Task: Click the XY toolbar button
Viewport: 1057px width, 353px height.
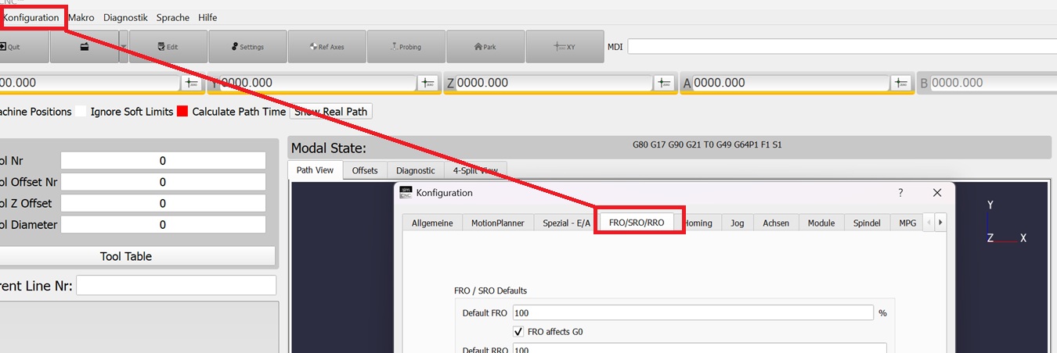Action: 565,47
